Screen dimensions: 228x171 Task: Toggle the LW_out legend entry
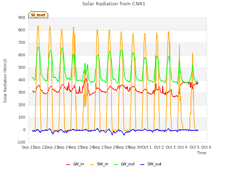[x=124, y=164]
